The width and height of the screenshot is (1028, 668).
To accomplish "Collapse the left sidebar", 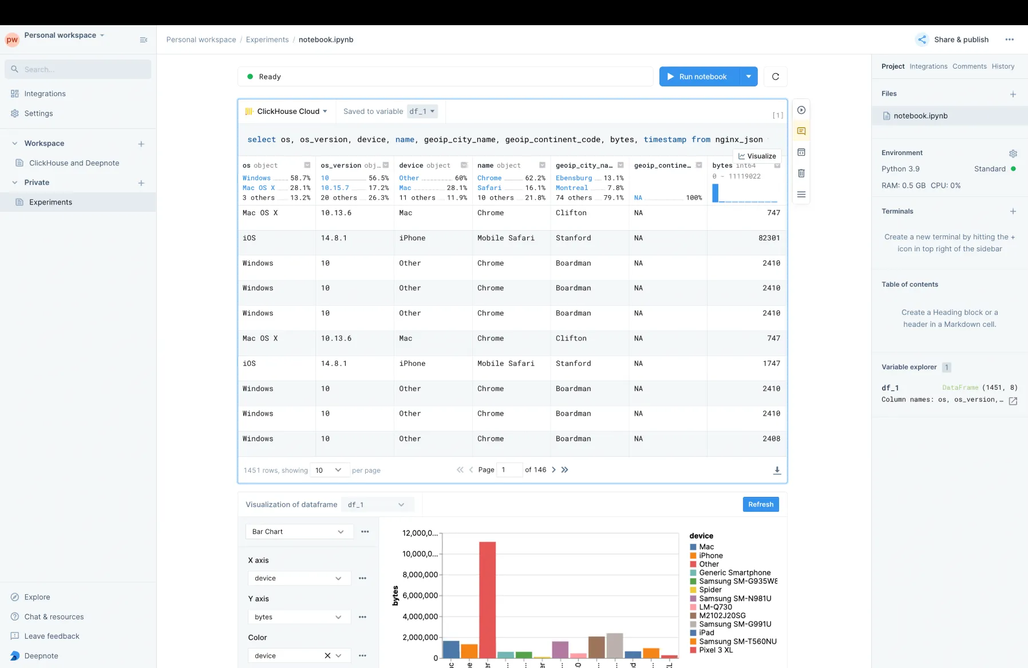I will click(x=144, y=39).
